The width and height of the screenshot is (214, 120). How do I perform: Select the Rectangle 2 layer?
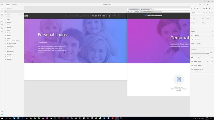click(9, 54)
